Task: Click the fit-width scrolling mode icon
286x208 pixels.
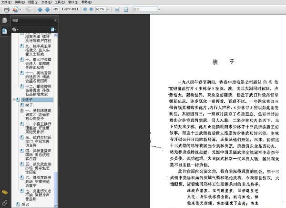Action: (117, 10)
